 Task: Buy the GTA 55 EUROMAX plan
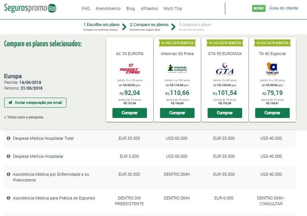click(225, 113)
